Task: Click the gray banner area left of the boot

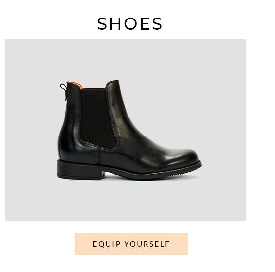Action: (x=31, y=130)
